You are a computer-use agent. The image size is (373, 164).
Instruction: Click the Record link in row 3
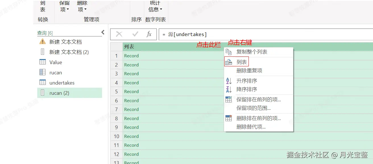coord(131,74)
